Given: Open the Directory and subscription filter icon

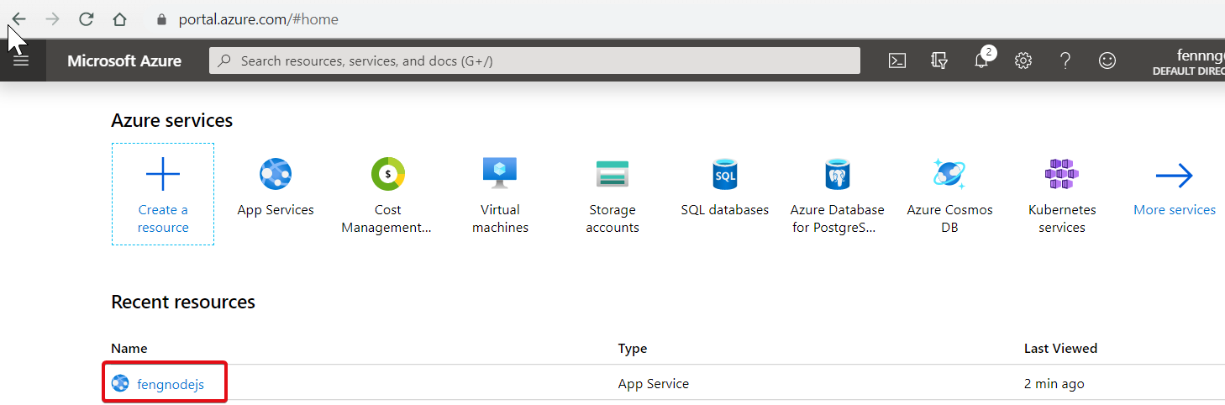Looking at the screenshot, I should (939, 60).
